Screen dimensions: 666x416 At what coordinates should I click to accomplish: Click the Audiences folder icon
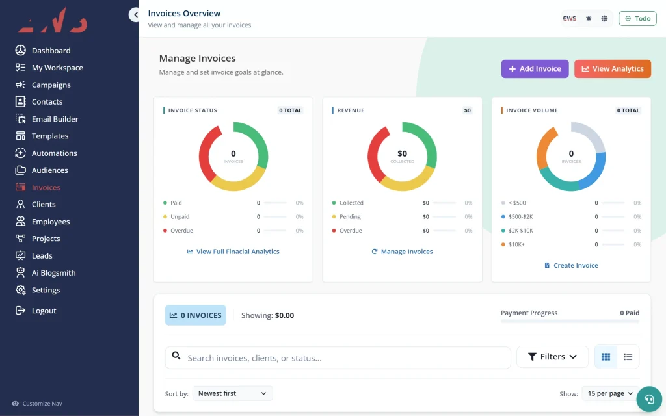point(20,170)
